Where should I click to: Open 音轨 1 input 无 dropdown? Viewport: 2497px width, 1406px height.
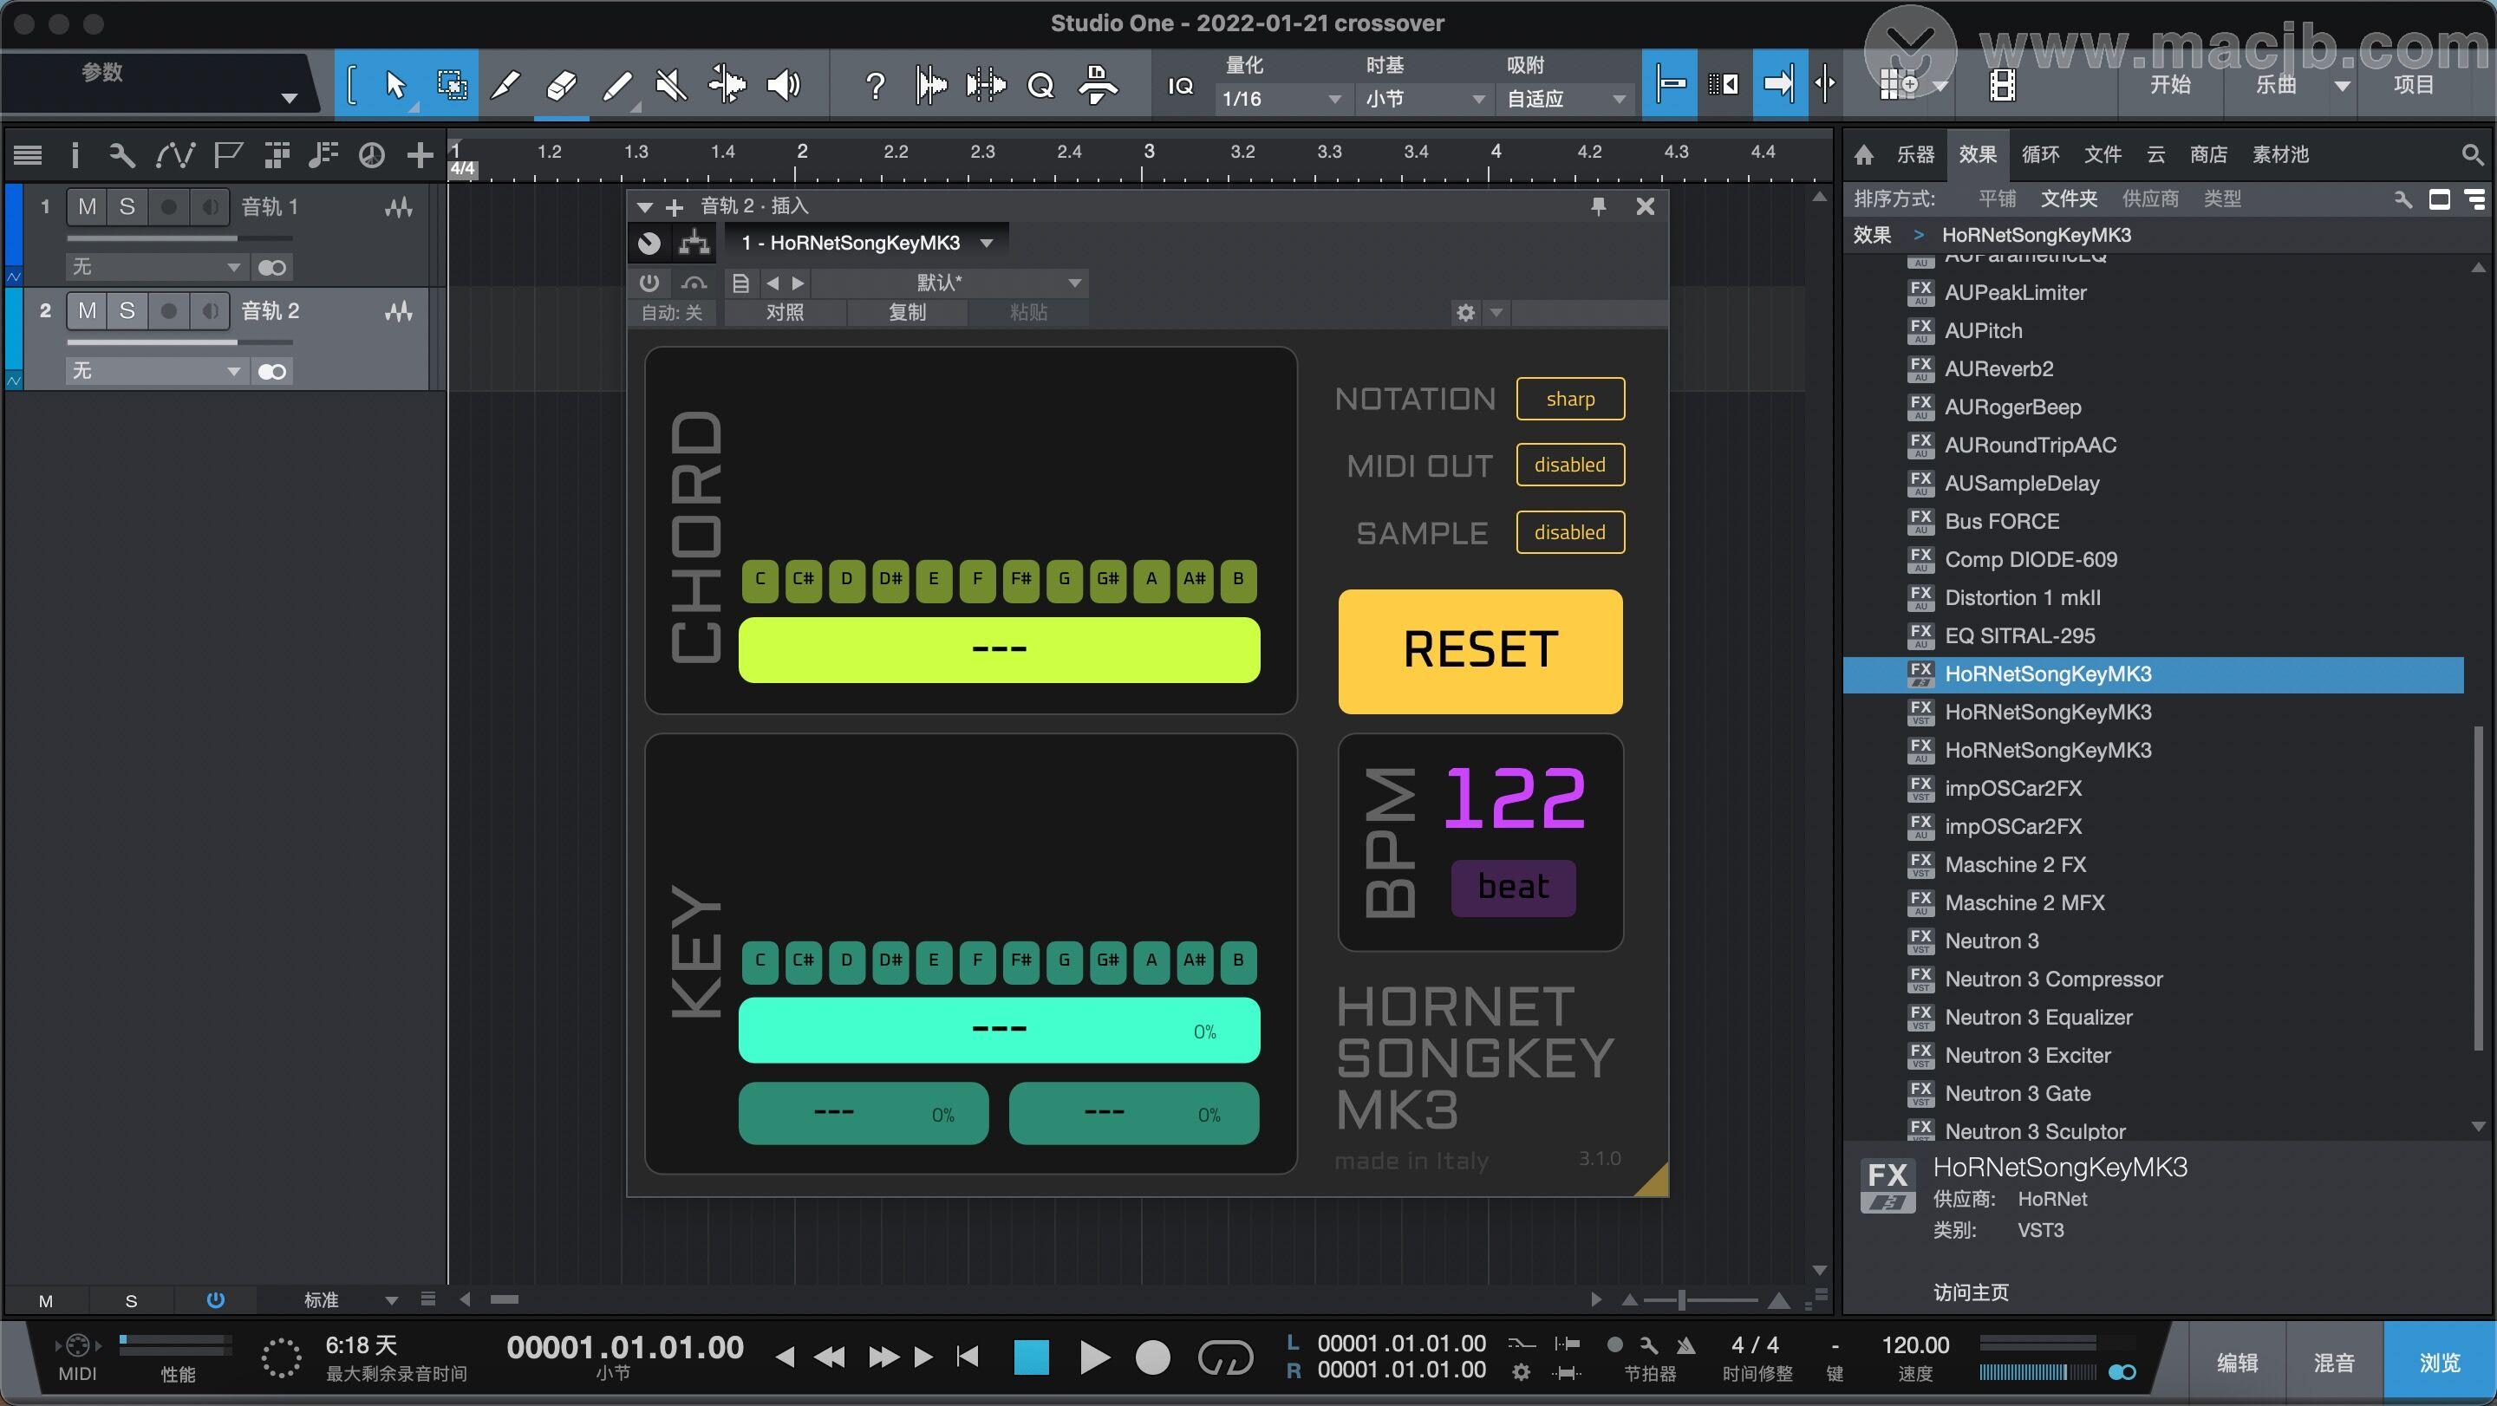[x=155, y=266]
